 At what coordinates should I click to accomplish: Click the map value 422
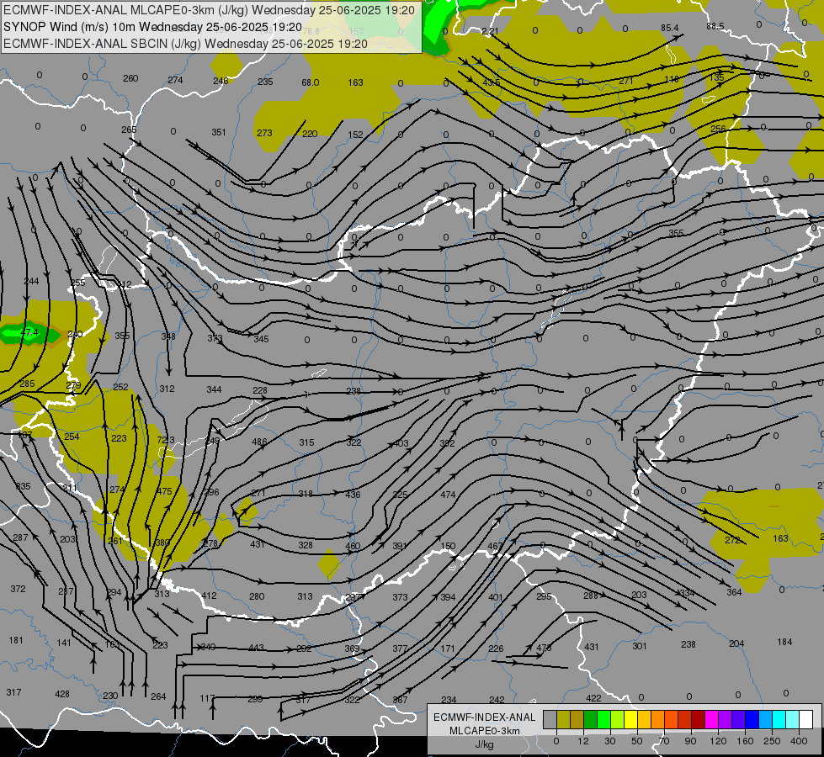[593, 698]
